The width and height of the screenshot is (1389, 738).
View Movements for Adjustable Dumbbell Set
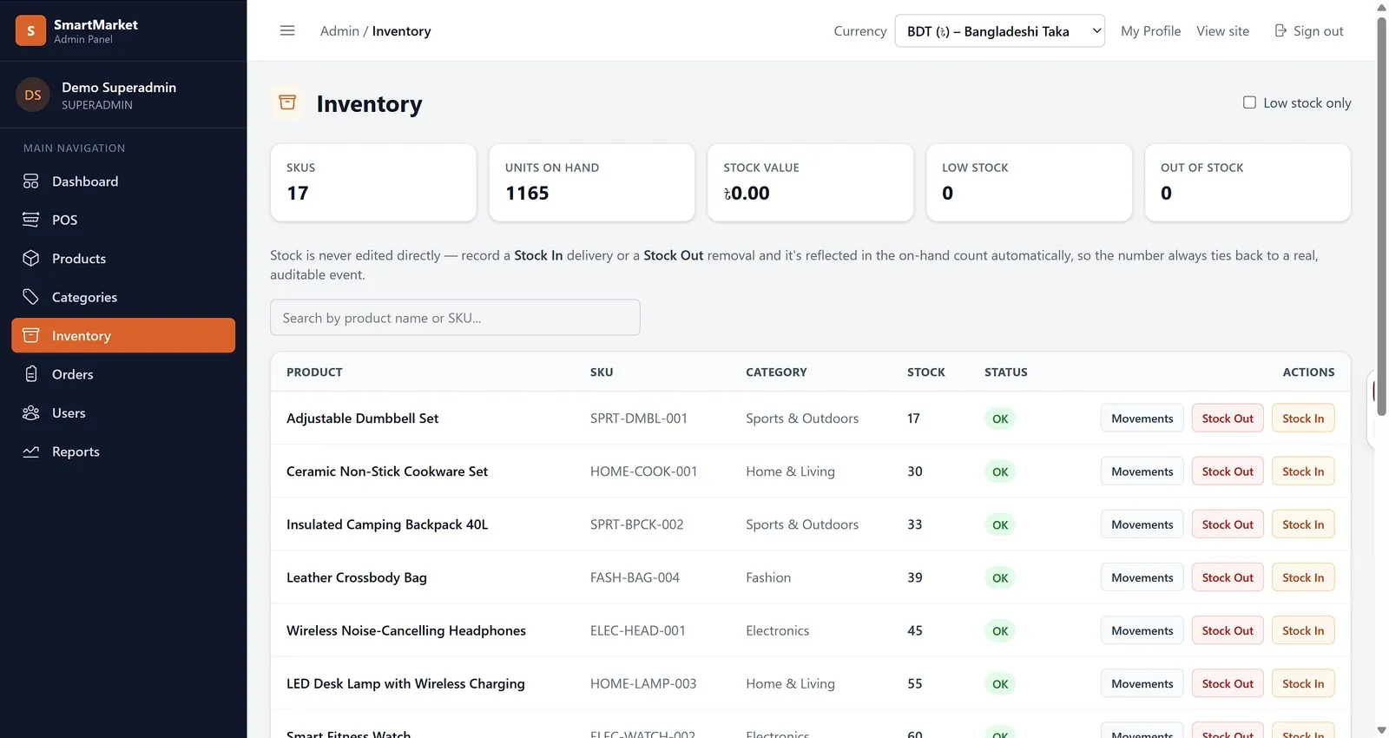pyautogui.click(x=1142, y=418)
